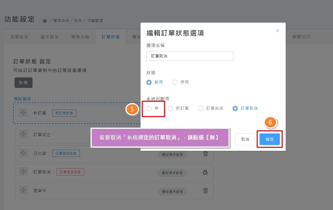Choose 訂單完成 radio option
Screen dimensions: 333x210
(x=201, y=108)
